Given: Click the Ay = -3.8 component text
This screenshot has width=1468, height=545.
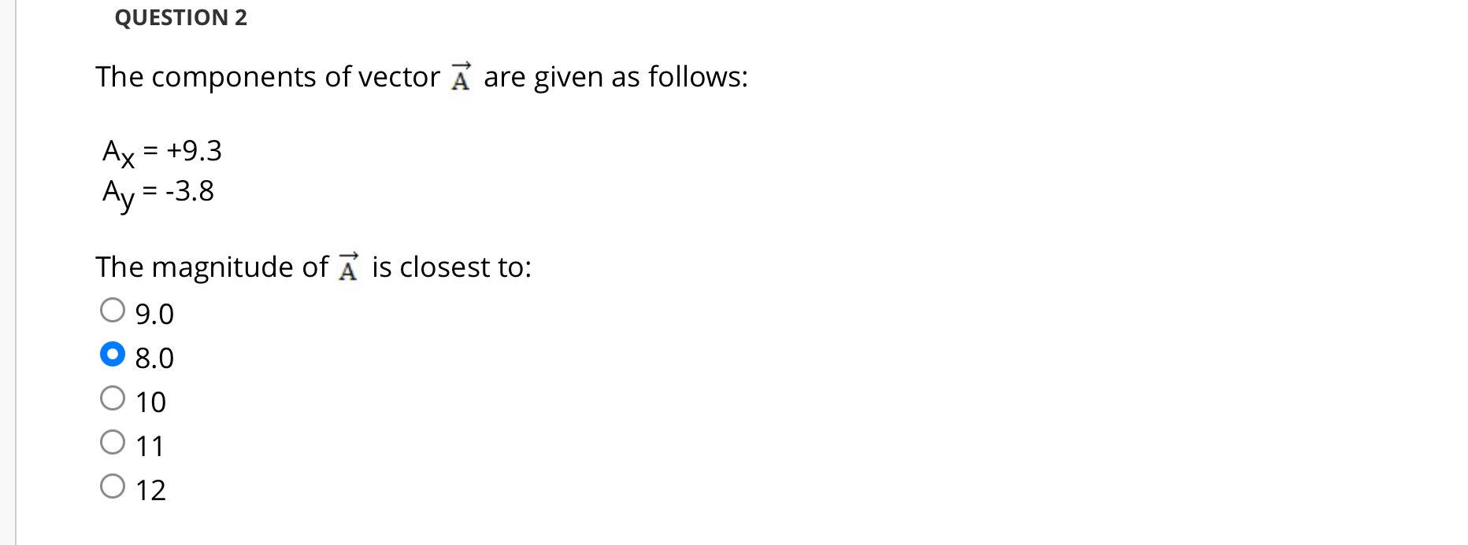Looking at the screenshot, I should 158,194.
